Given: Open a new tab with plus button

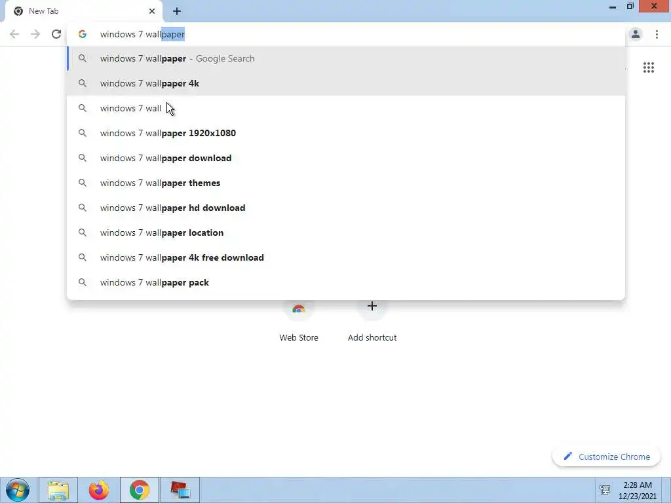Looking at the screenshot, I should point(177,11).
